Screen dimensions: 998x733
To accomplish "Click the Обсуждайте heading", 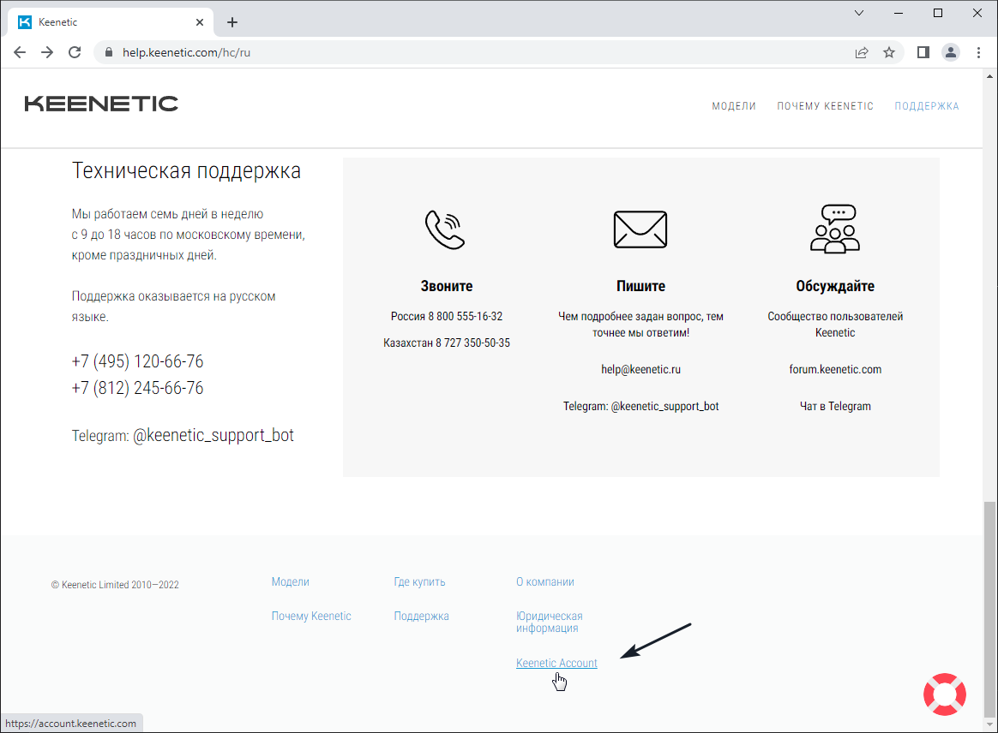I will tap(835, 286).
